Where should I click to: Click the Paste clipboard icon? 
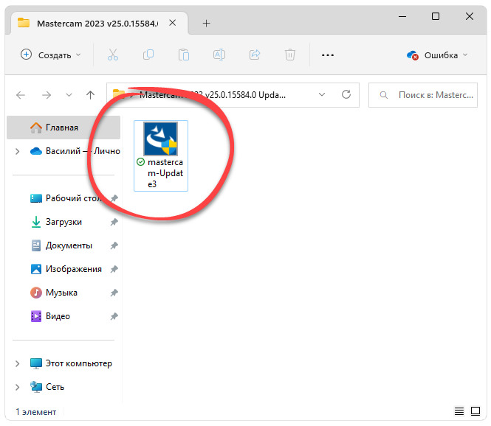coord(184,55)
